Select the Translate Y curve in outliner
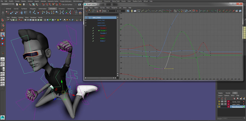The image size is (246, 121). (x=103, y=31)
